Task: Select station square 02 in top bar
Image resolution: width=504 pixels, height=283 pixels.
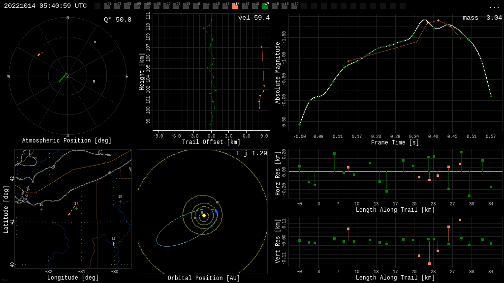Action: tap(117, 6)
